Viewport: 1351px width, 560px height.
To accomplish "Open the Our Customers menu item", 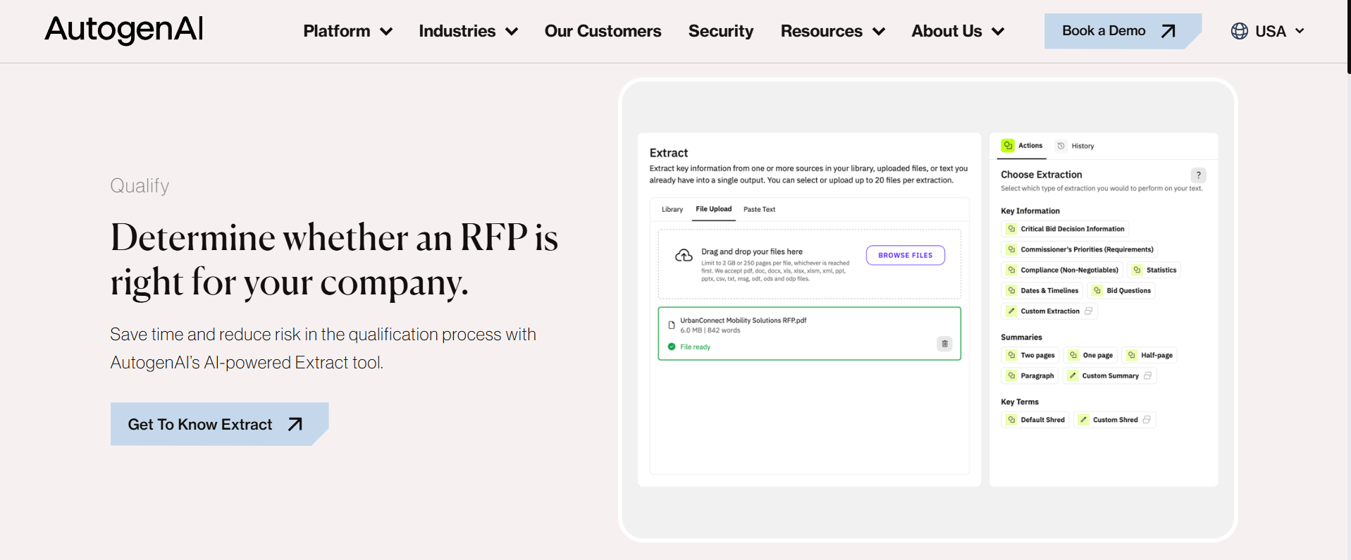I will [x=603, y=31].
